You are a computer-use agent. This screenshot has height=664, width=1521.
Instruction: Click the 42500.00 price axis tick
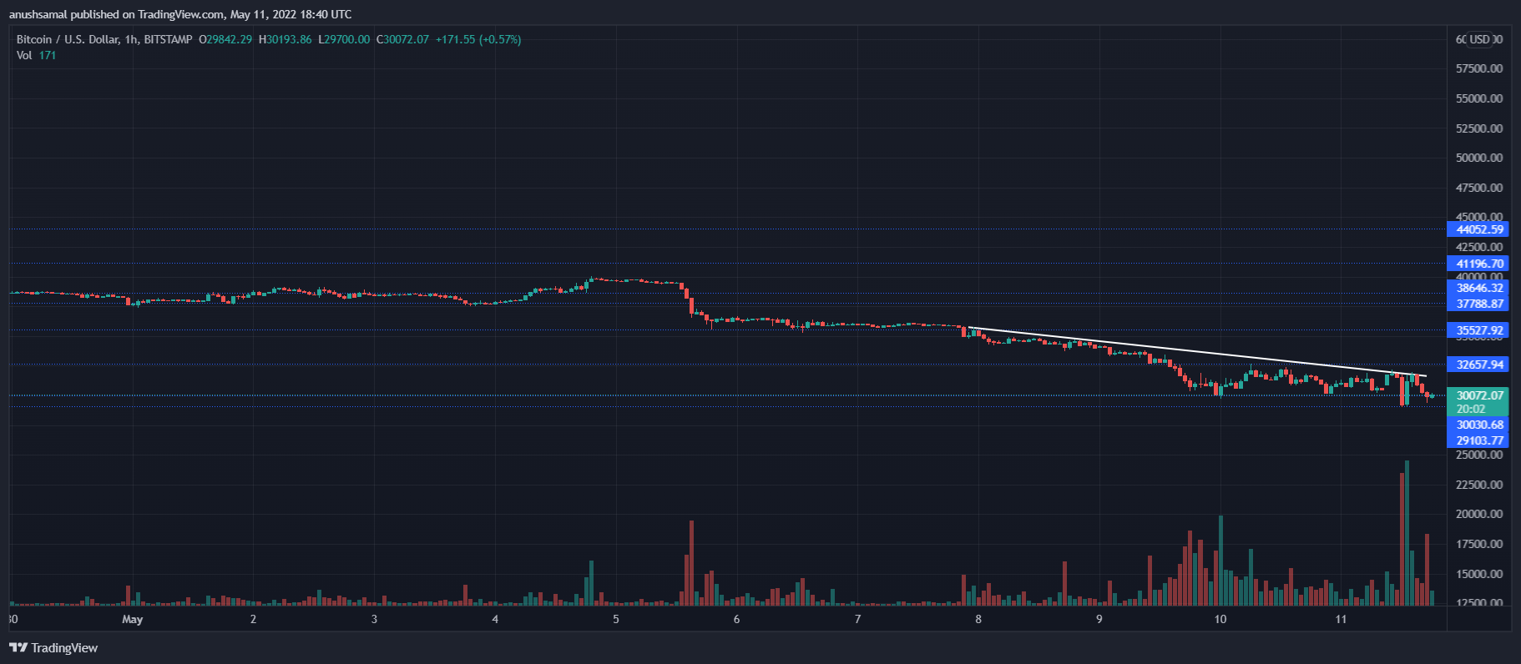coord(1479,247)
